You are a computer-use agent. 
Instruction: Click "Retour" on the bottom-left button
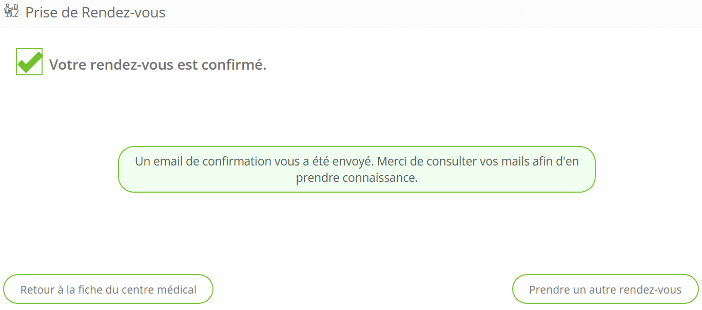pyautogui.click(x=37, y=290)
